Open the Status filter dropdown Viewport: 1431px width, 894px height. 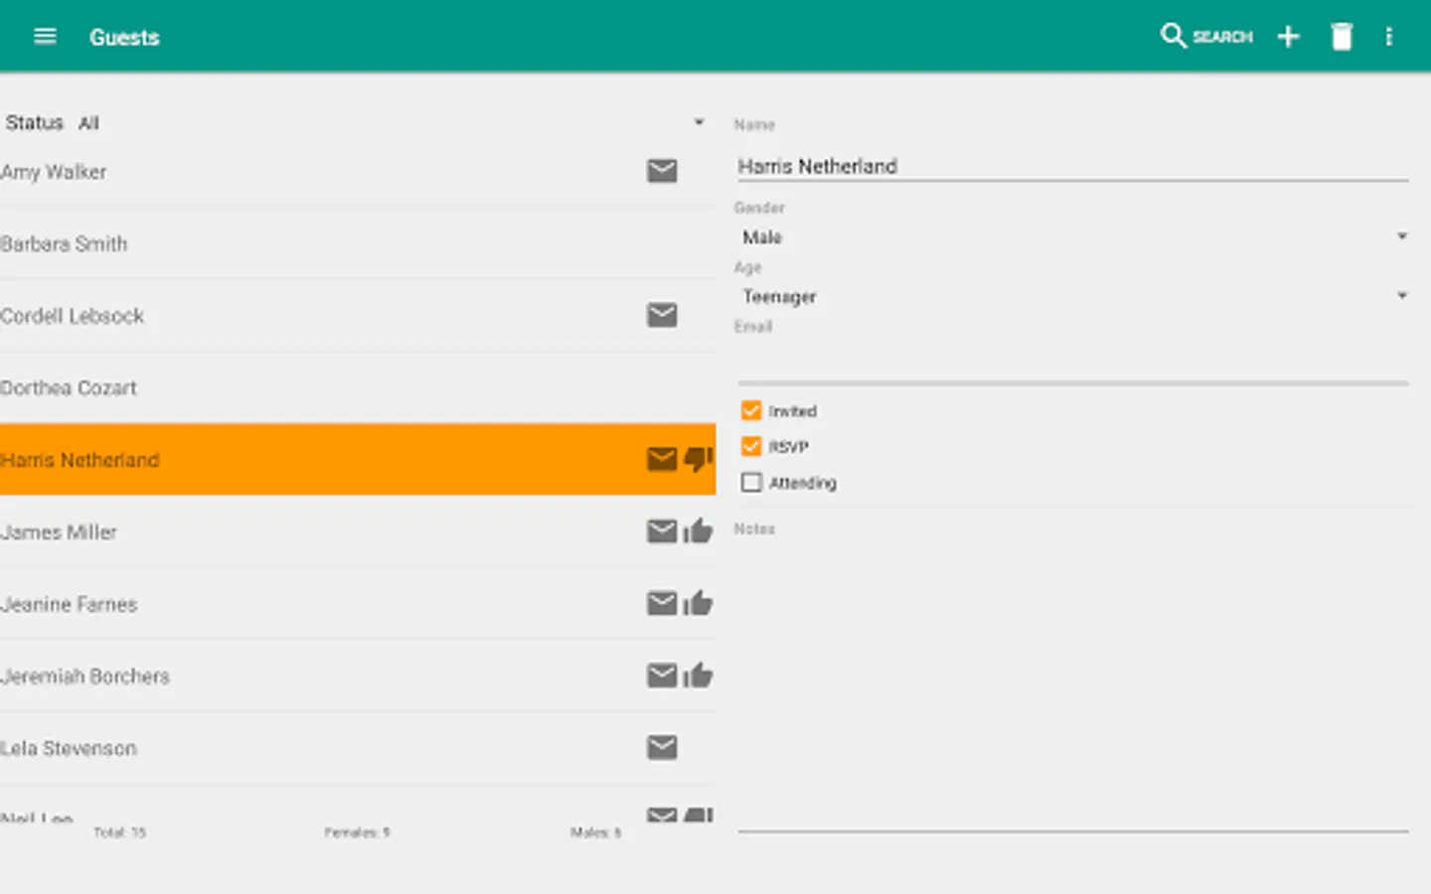(358, 122)
